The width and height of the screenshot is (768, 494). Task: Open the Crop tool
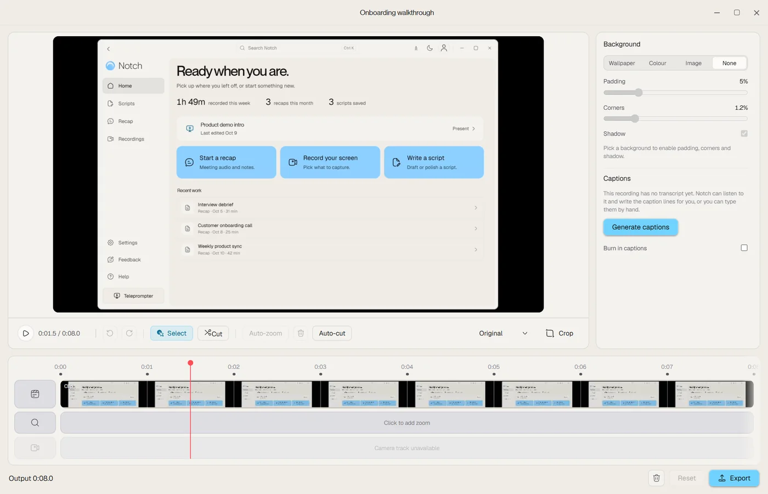pos(560,333)
